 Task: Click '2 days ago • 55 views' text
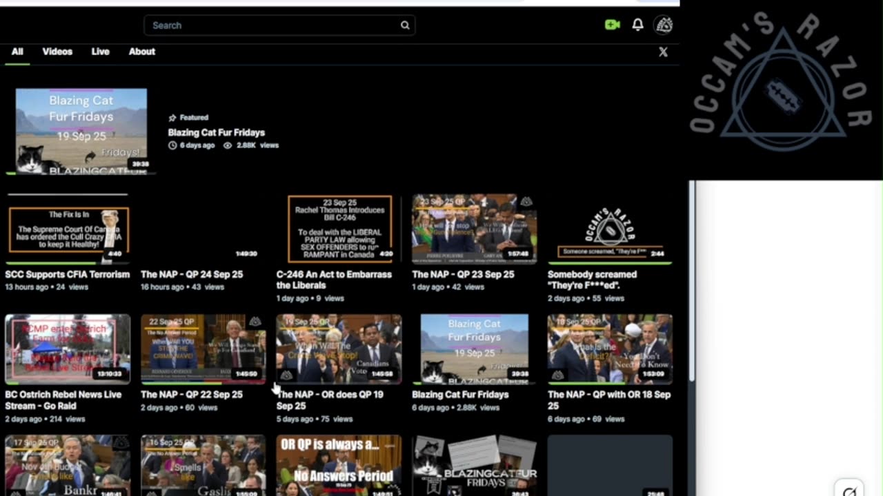point(586,298)
